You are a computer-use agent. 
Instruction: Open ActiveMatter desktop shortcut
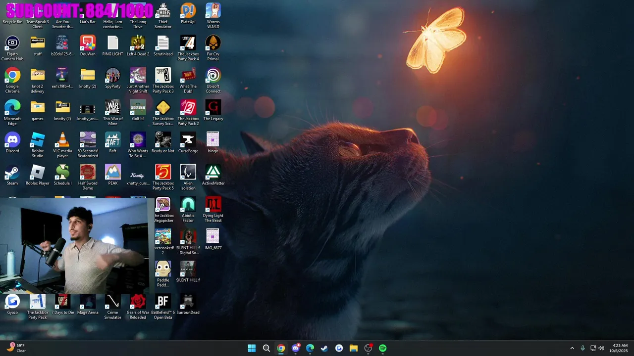(213, 175)
